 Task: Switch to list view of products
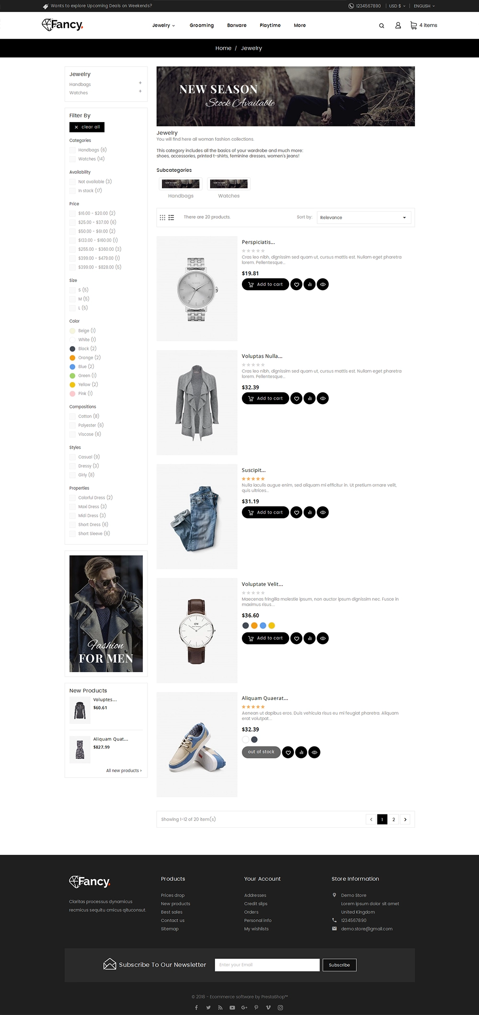(171, 217)
